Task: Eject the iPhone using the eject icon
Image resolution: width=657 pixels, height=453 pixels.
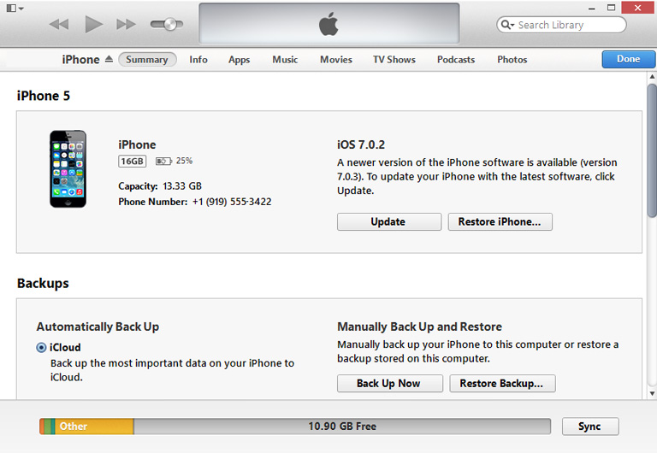Action: click(109, 59)
